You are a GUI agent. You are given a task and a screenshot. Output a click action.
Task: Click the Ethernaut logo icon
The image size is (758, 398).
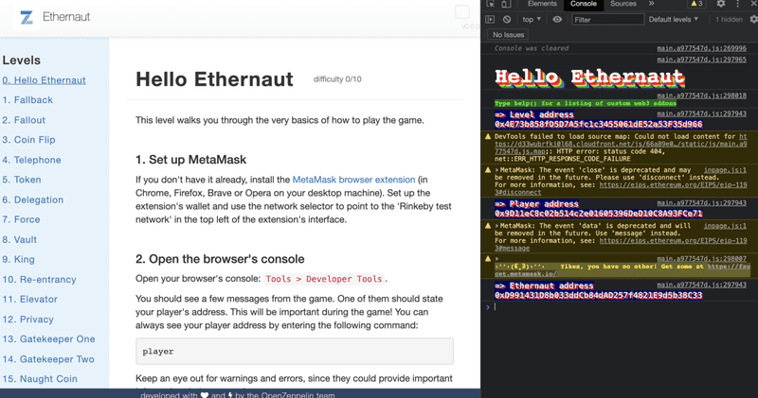(x=27, y=17)
